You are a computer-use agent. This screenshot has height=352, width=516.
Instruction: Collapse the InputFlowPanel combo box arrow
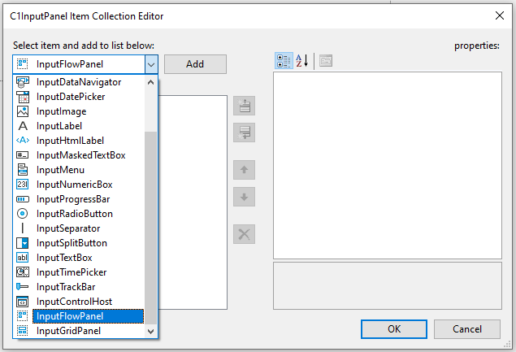(x=150, y=64)
